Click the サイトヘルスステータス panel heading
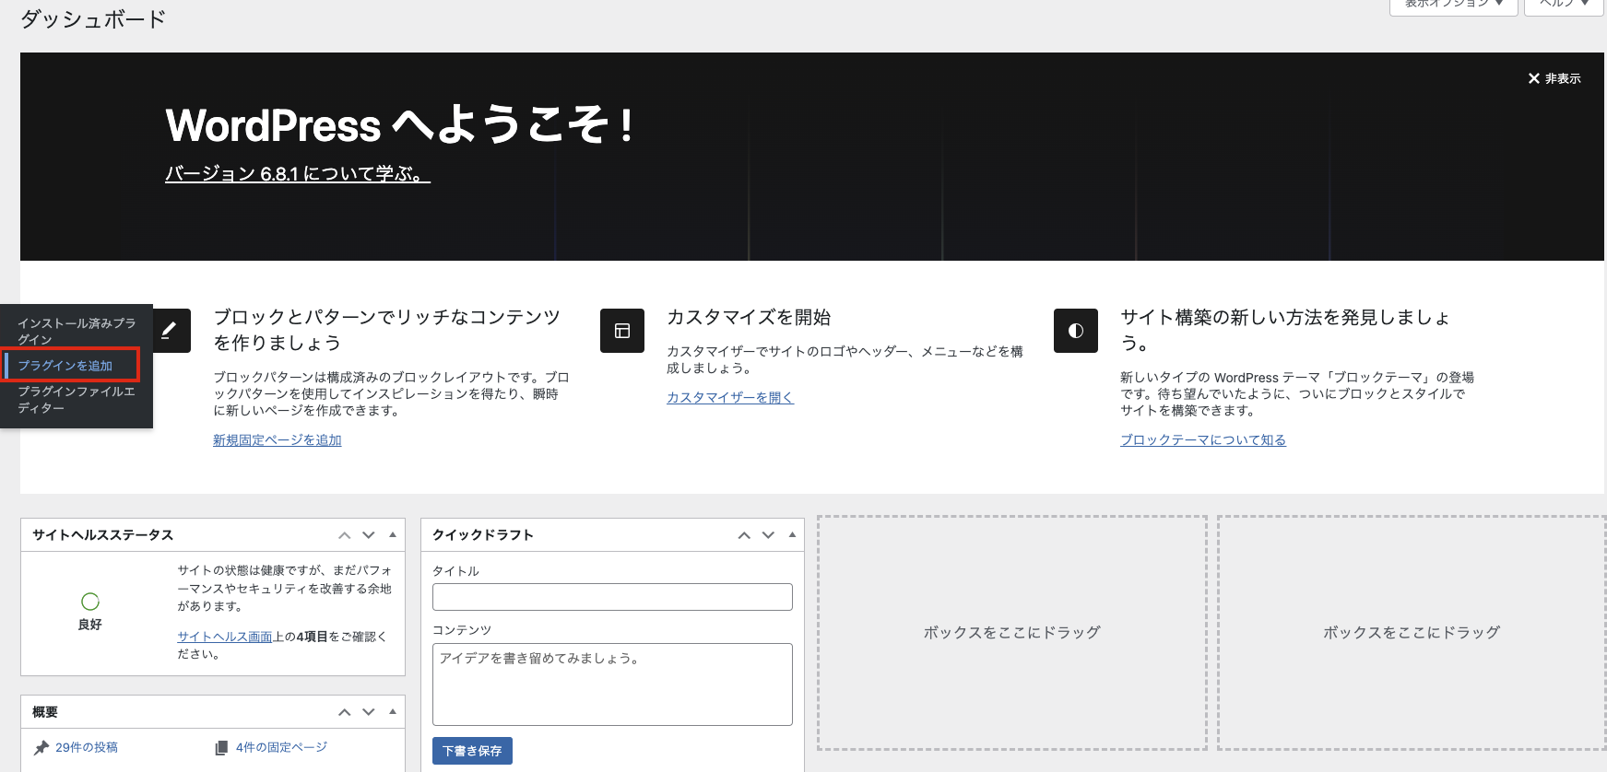This screenshot has height=772, width=1607. 102,535
